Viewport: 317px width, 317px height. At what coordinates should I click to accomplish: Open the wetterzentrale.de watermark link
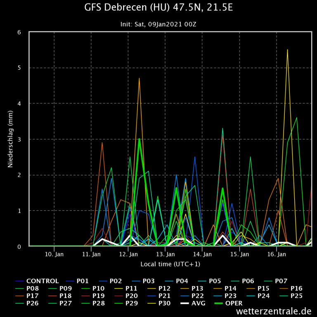point(274,311)
